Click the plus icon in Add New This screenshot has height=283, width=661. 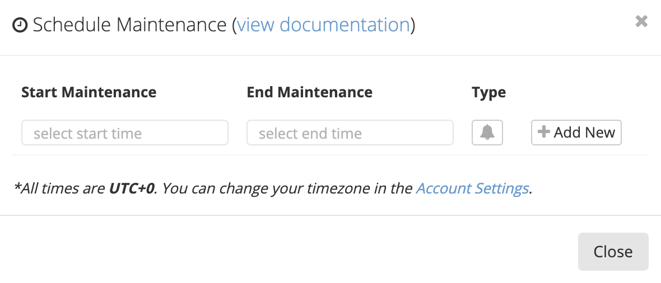543,132
